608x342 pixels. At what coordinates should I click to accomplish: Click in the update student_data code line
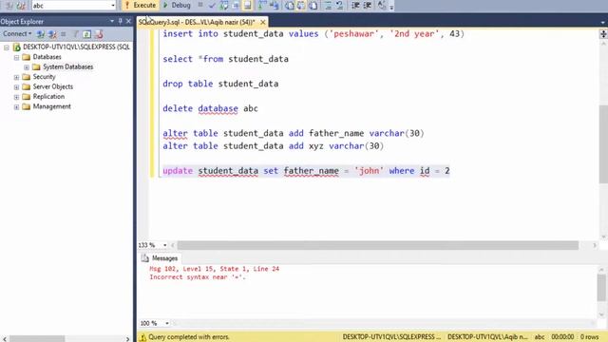pyautogui.click(x=306, y=171)
